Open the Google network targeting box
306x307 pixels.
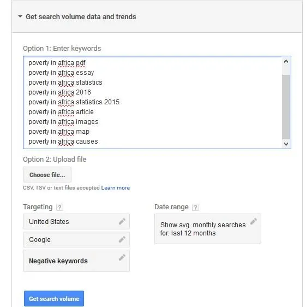pyautogui.click(x=76, y=239)
